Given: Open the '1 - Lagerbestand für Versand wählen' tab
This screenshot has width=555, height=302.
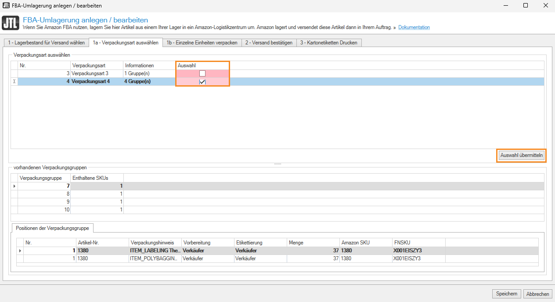Looking at the screenshot, I should pyautogui.click(x=46, y=43).
